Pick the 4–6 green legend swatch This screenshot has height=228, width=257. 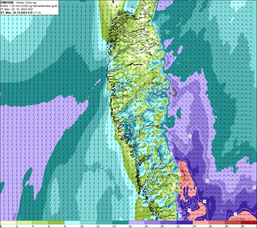click(40, 222)
